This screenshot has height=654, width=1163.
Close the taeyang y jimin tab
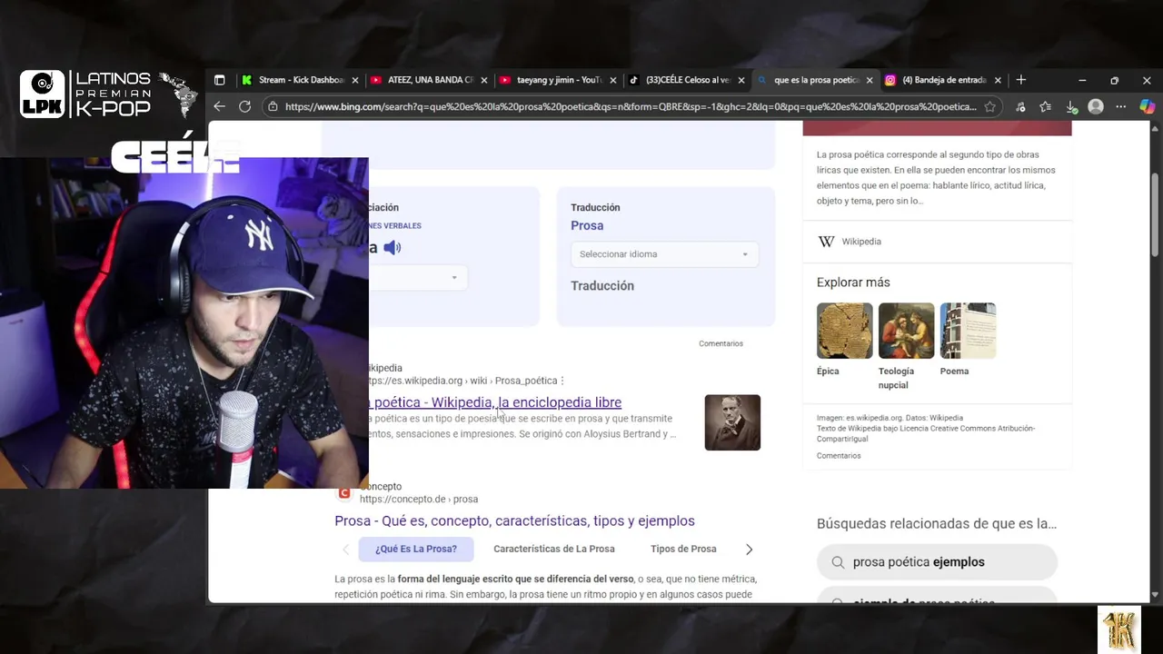click(613, 80)
